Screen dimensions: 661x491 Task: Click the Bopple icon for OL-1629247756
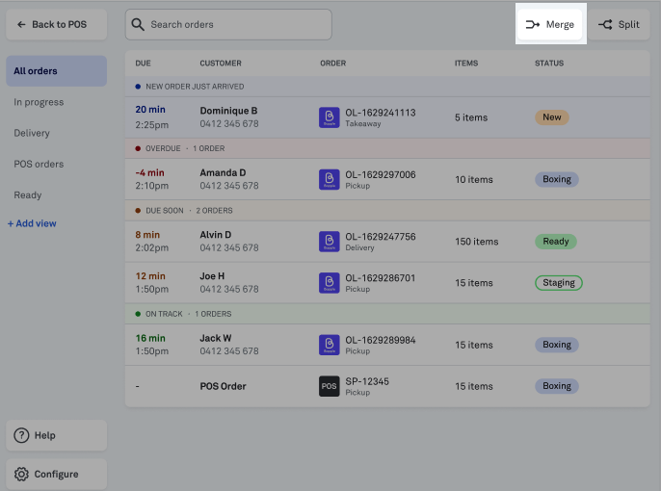pos(330,242)
